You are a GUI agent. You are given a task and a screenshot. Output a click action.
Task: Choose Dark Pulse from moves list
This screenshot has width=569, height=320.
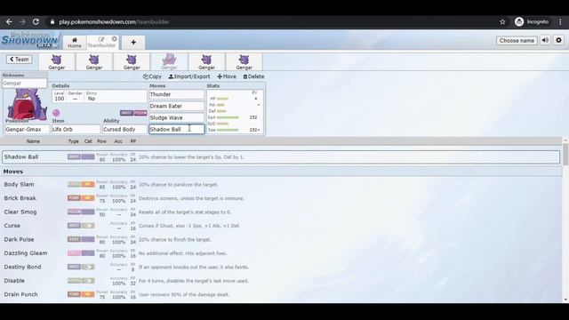[281, 239]
